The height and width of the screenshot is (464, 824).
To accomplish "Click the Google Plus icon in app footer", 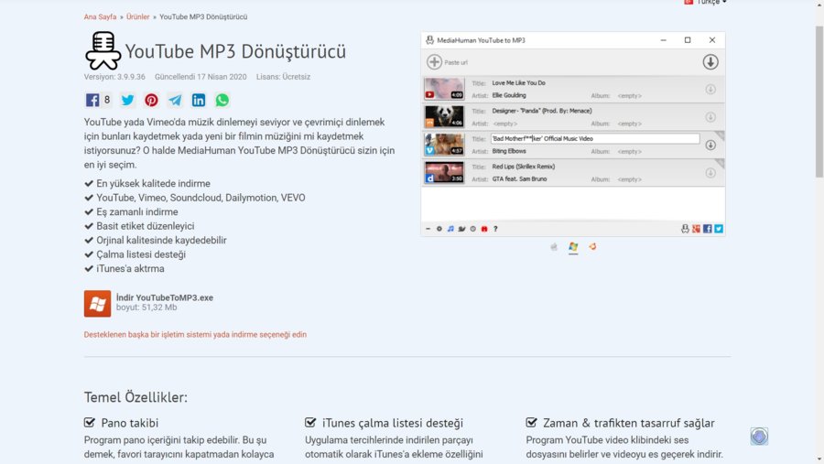I will point(697,229).
